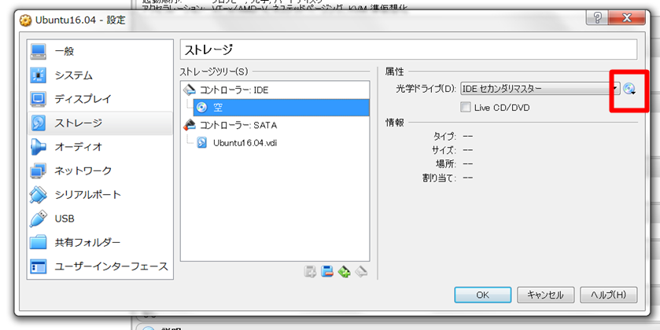This screenshot has height=330, width=660.
Task: Confirm settings with the OK button
Action: [483, 295]
